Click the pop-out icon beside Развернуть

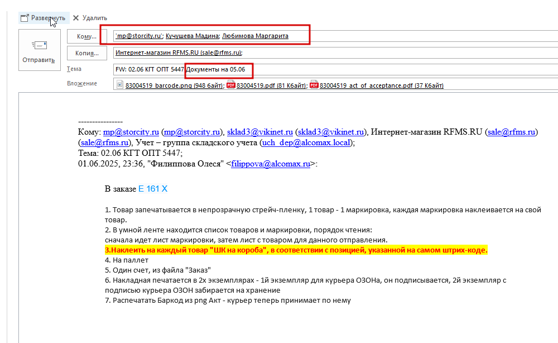[x=24, y=18]
